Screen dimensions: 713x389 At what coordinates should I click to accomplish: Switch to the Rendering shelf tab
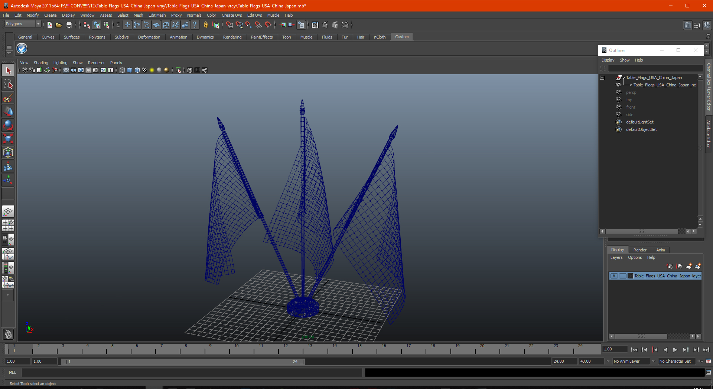[x=232, y=37]
